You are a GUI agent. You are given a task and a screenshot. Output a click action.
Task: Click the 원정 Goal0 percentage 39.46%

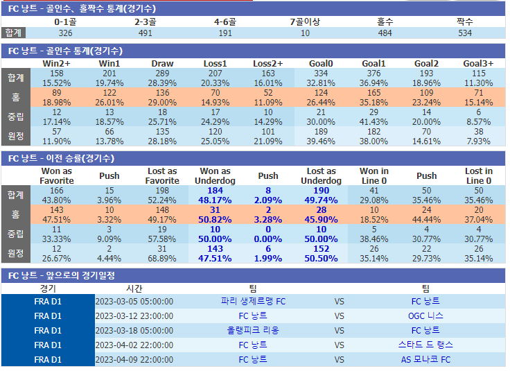[x=321, y=141]
